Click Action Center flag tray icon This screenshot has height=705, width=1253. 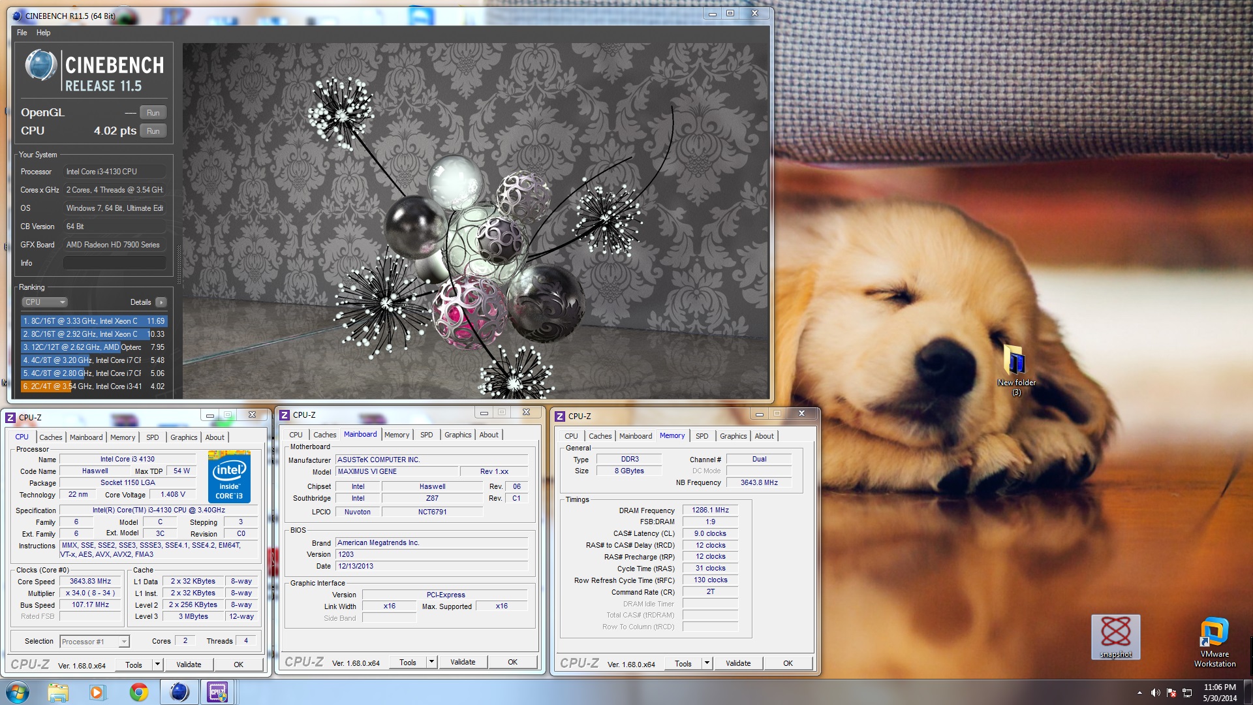1171,693
